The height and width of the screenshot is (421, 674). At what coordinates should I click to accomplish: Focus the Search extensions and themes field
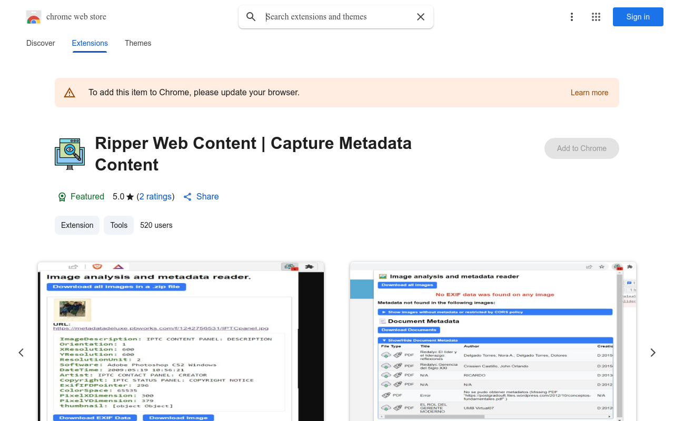[337, 17]
